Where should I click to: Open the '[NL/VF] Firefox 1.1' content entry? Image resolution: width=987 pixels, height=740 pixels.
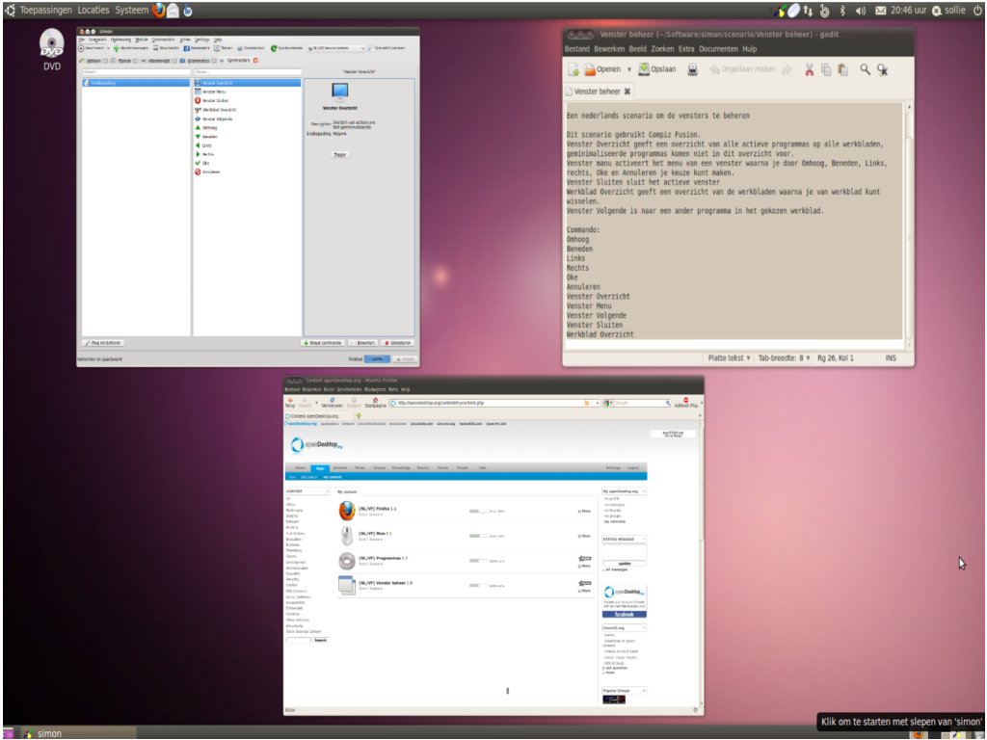377,509
